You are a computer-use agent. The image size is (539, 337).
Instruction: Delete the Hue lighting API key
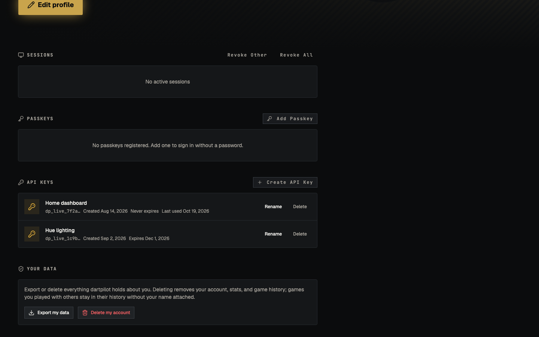click(x=300, y=234)
